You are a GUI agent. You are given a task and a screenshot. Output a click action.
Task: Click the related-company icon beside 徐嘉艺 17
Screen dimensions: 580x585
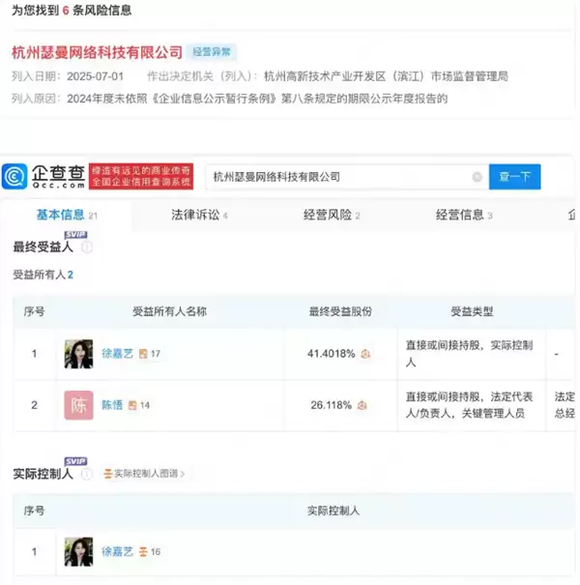pos(143,354)
